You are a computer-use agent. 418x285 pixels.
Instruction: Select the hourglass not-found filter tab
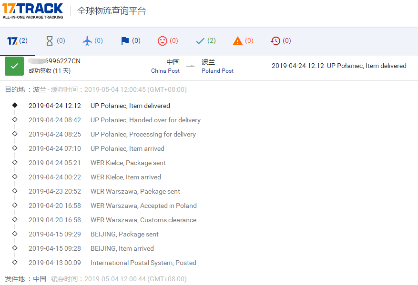tap(55, 41)
